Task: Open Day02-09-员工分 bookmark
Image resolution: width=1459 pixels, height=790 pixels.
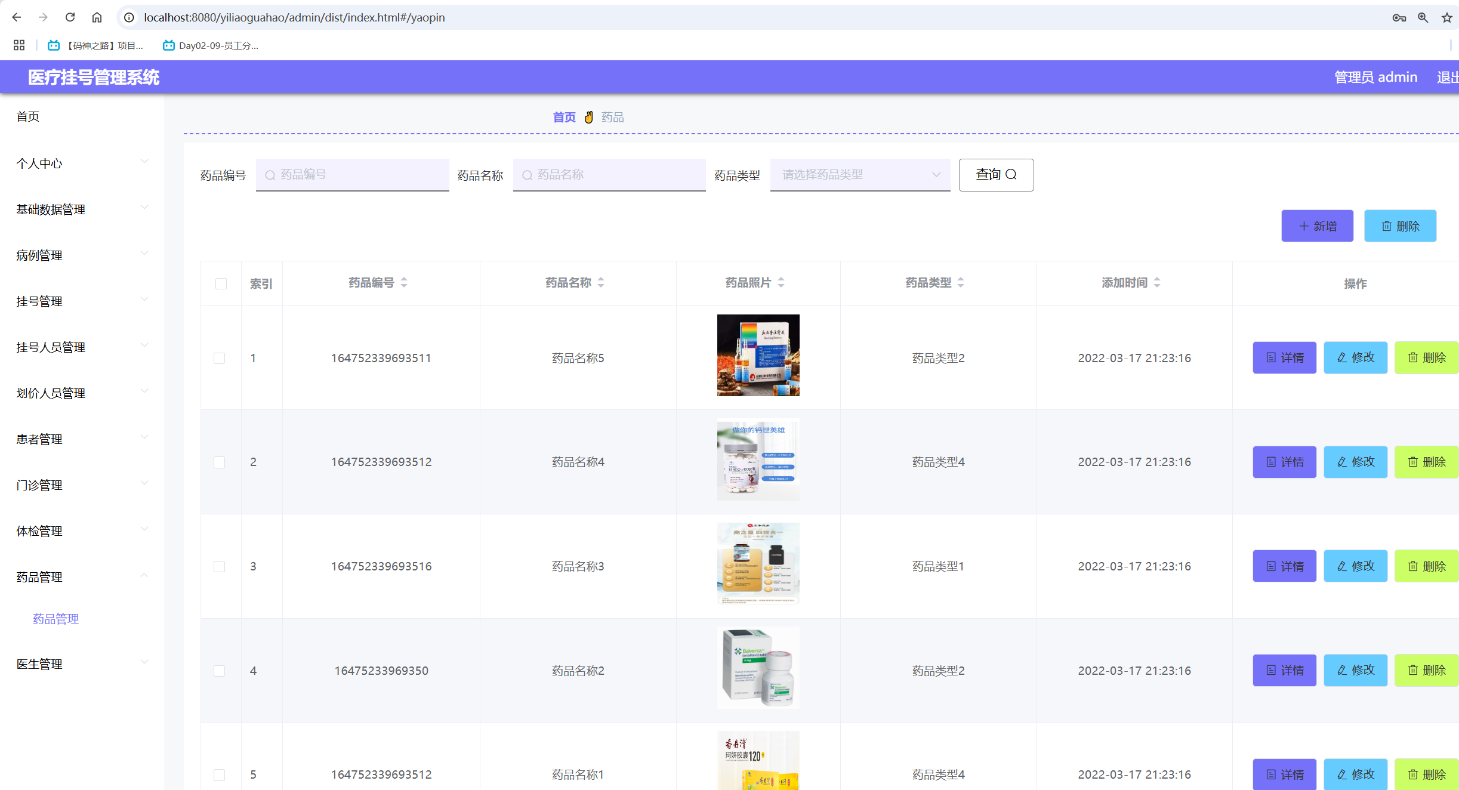Action: coord(211,45)
